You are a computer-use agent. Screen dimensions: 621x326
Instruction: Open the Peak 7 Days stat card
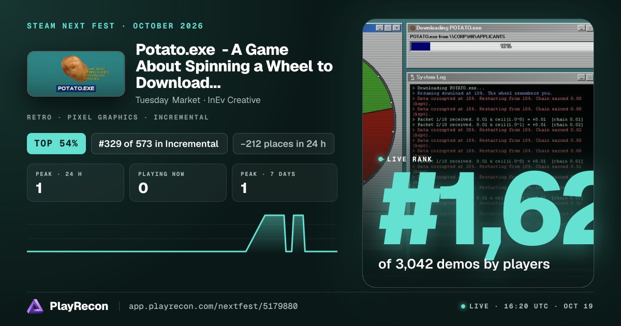[285, 183]
